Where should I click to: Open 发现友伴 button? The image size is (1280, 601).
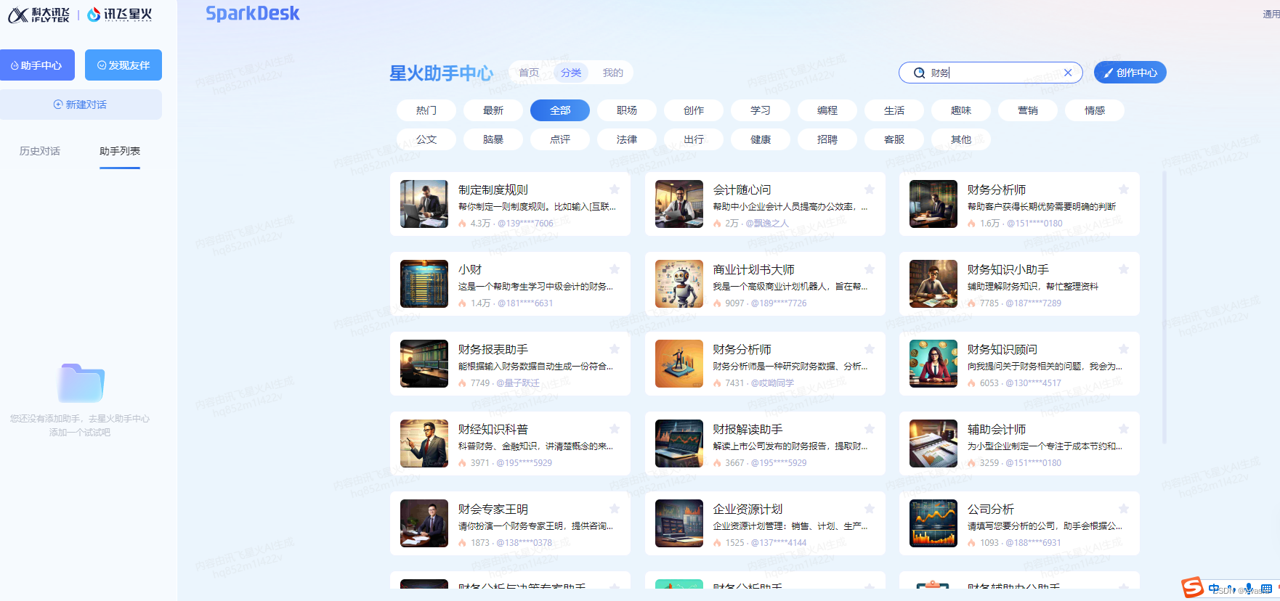(x=123, y=65)
